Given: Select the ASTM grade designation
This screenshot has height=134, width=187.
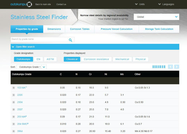Looking at the screenshot, I should (x=50, y=59).
